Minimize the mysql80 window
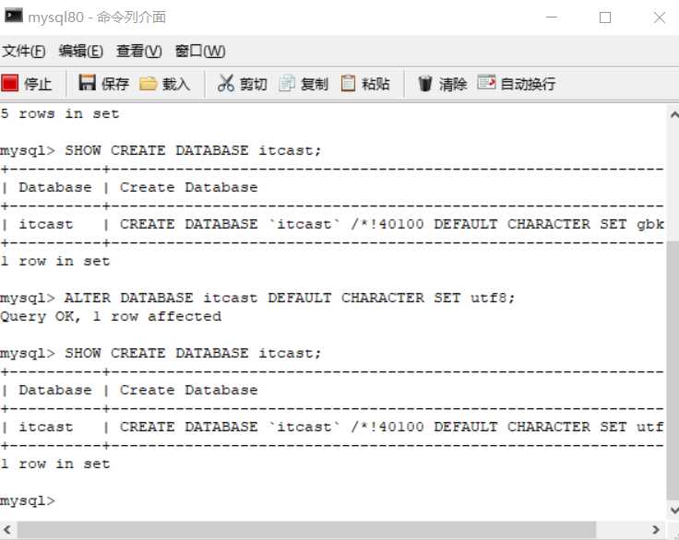 click(552, 18)
